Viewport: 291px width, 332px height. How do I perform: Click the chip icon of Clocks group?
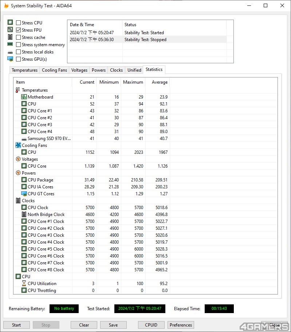(18, 200)
